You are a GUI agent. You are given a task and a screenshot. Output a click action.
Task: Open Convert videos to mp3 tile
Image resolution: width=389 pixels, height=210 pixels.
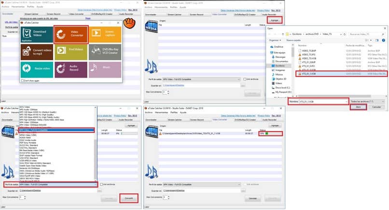click(x=37, y=52)
